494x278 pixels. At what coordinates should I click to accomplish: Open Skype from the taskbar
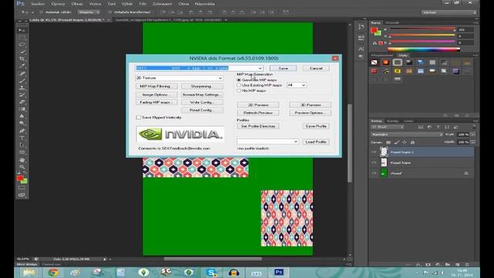[211, 273]
